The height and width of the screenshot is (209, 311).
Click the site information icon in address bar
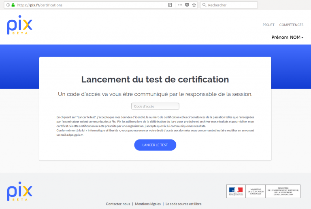tap(8, 5)
